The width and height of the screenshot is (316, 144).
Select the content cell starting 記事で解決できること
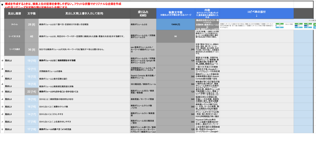[207, 49]
